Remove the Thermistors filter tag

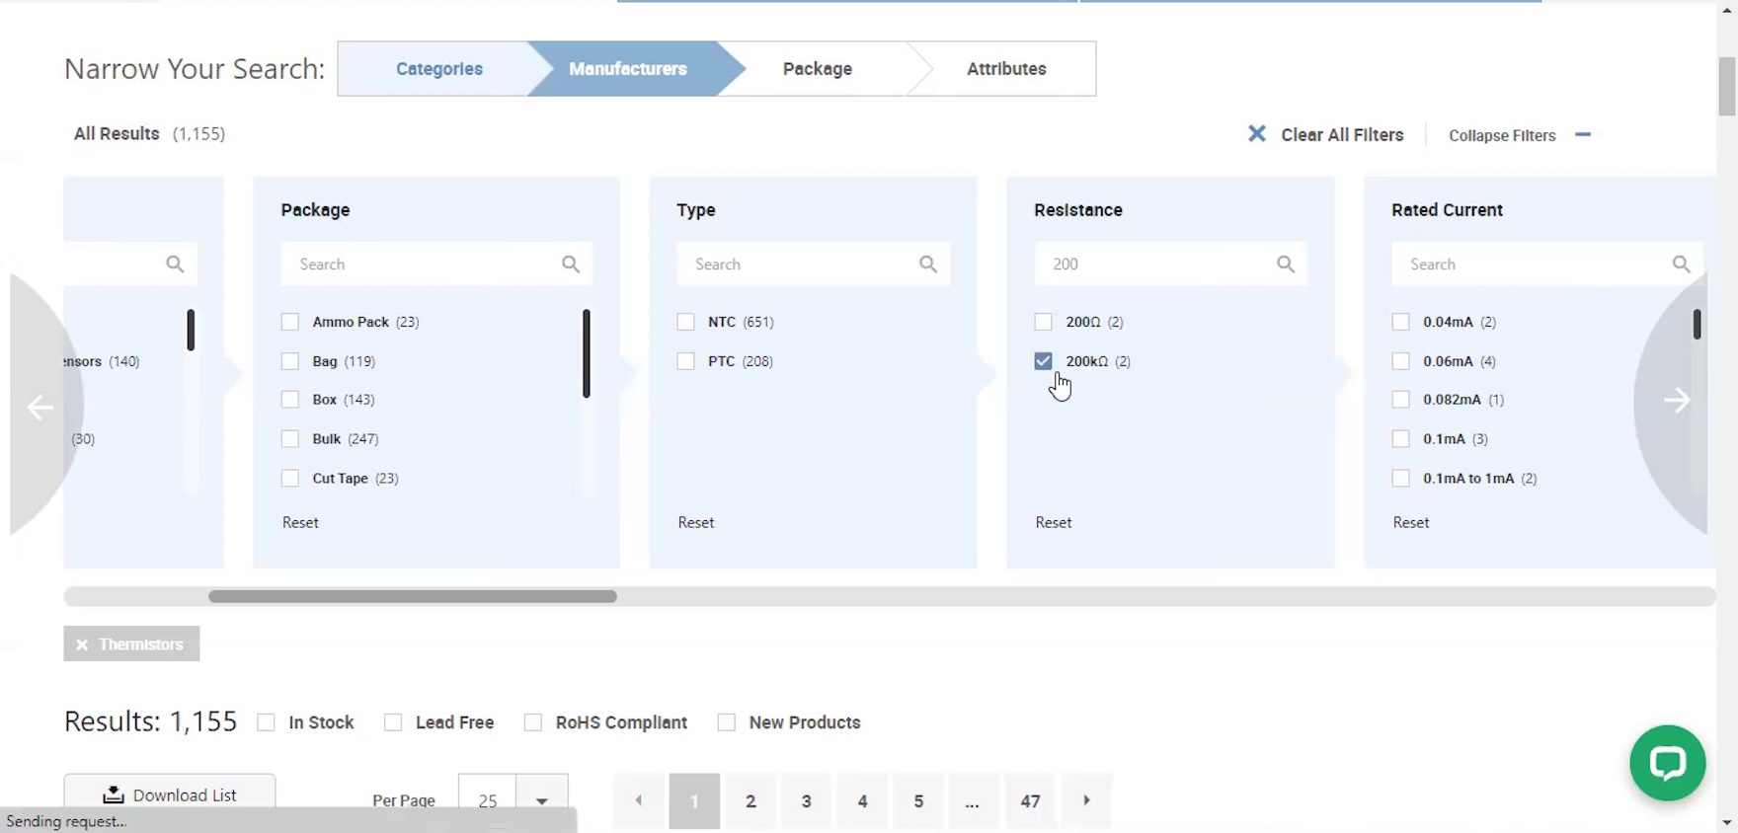click(83, 644)
